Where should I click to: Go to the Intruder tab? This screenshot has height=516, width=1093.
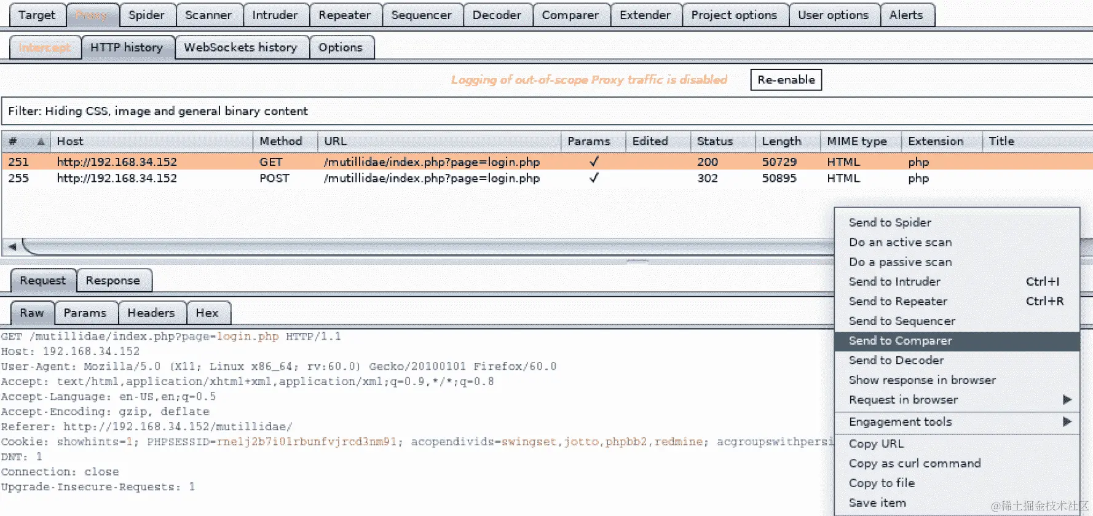coord(275,15)
